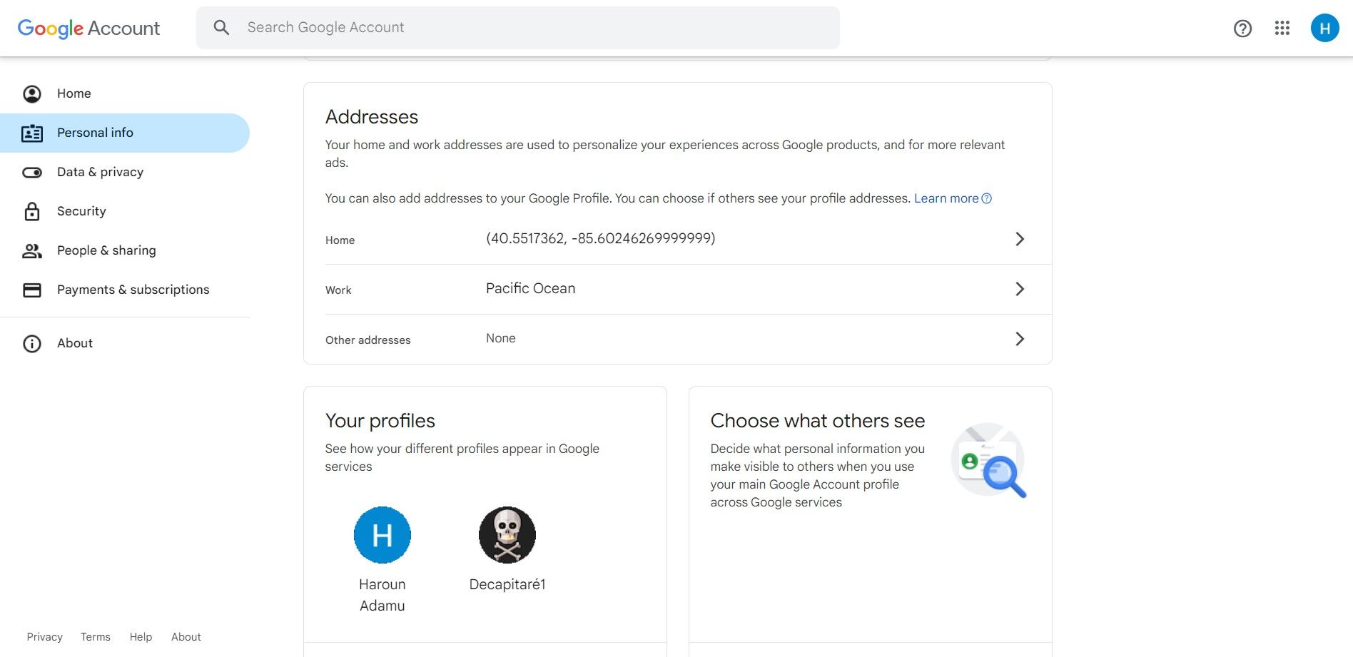Click the Security lock icon
This screenshot has height=657, width=1353.
coord(31,211)
